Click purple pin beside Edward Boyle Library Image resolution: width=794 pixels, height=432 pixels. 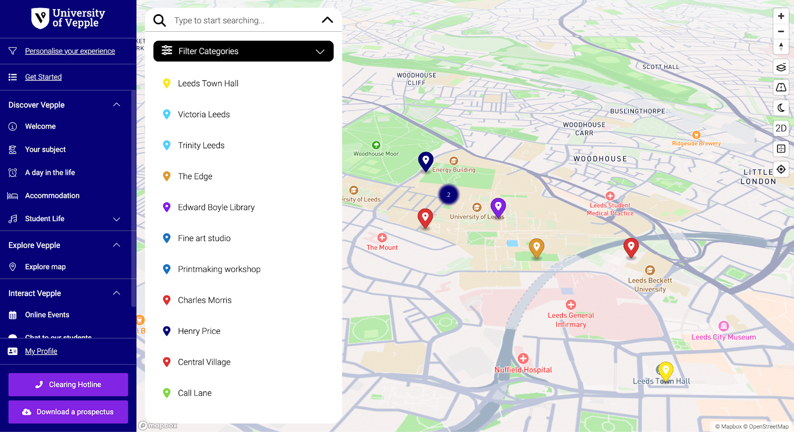click(x=167, y=207)
